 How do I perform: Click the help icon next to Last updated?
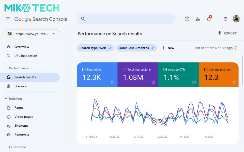[x=236, y=48]
